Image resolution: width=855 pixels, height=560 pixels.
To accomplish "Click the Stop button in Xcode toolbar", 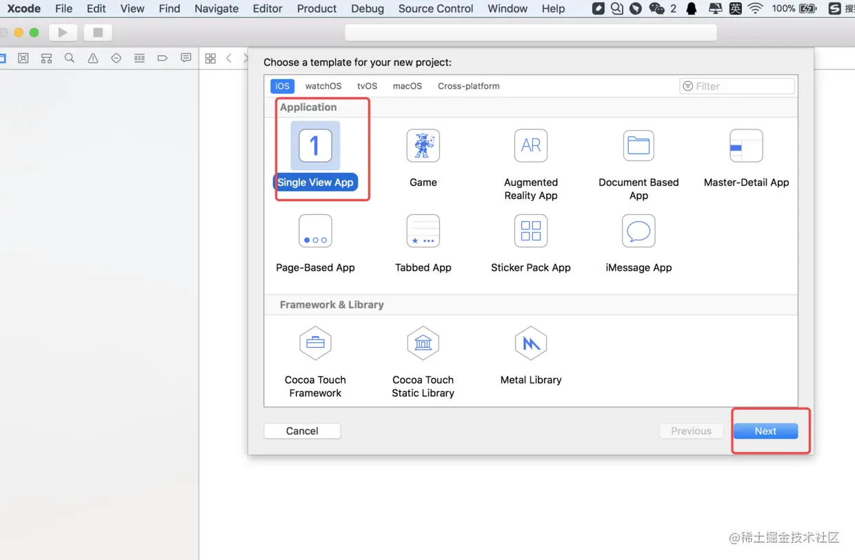I will pyautogui.click(x=98, y=32).
